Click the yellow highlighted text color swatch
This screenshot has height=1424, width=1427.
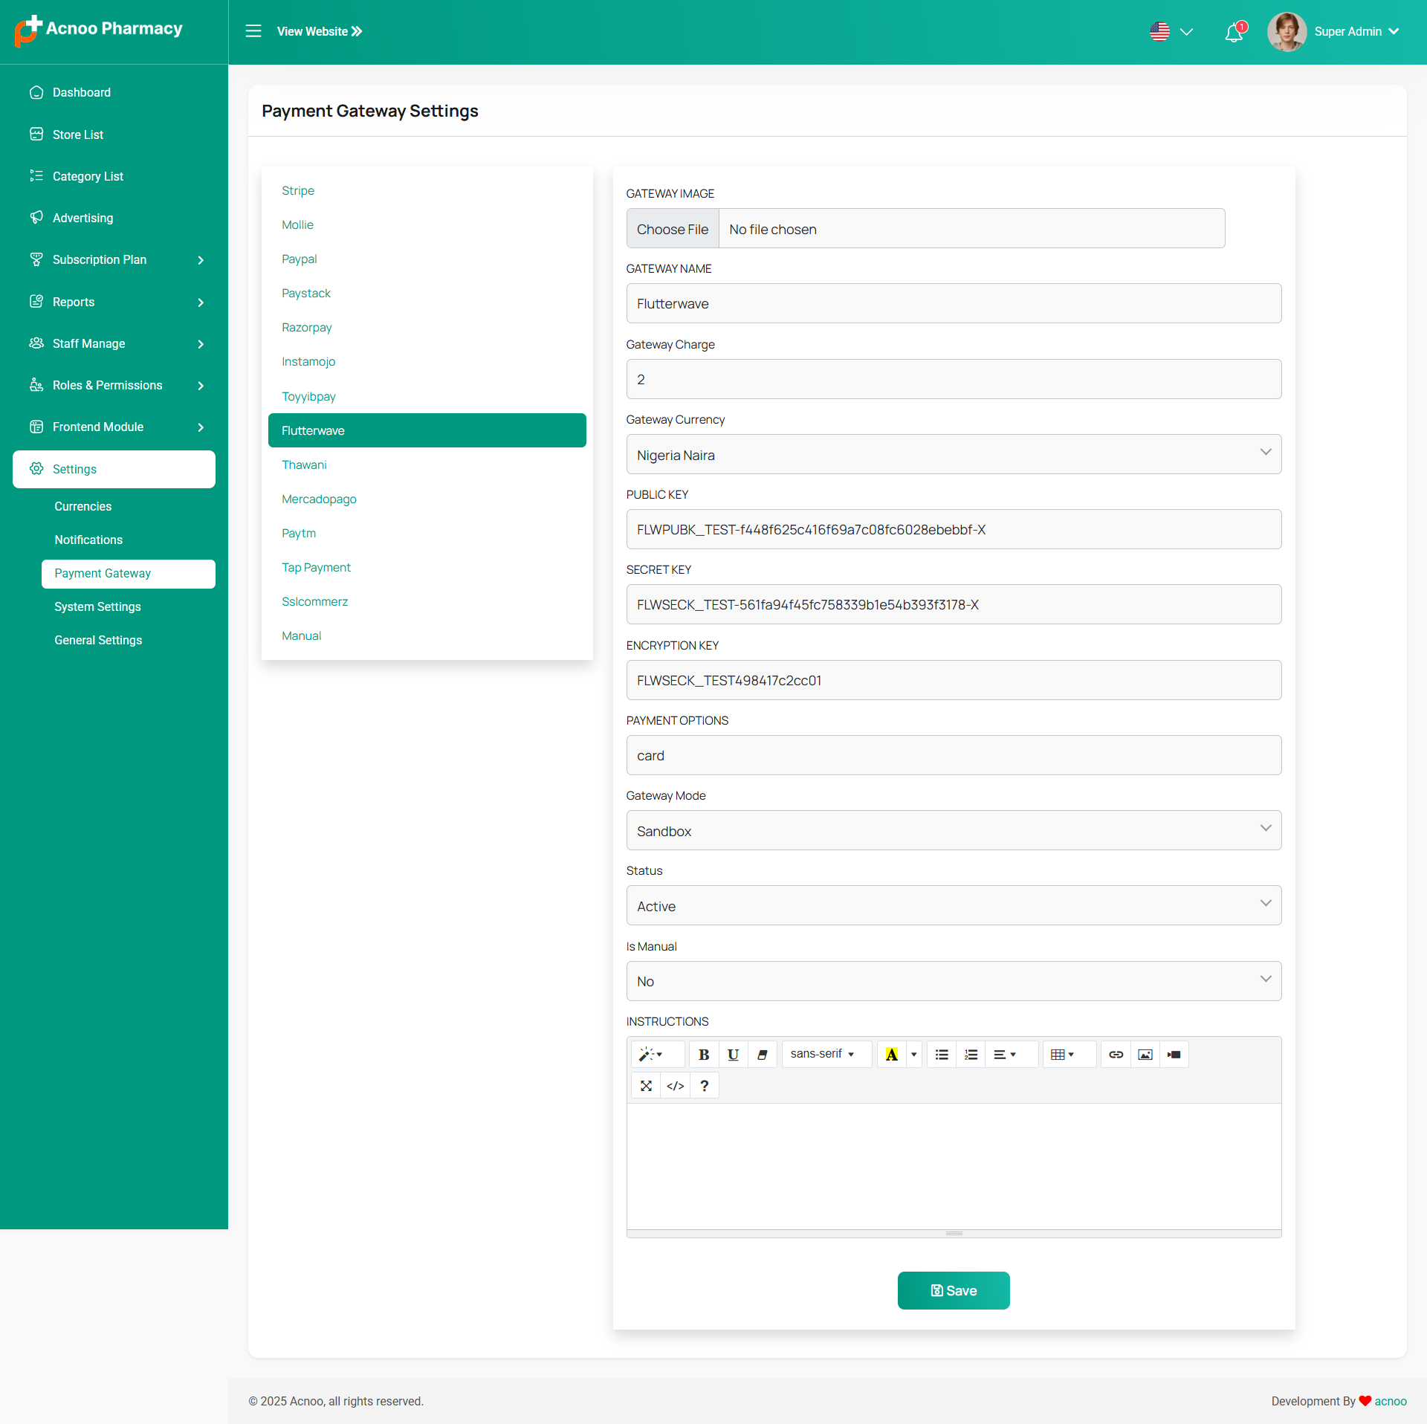click(x=891, y=1055)
